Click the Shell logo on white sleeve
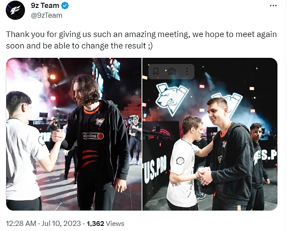 (180, 161)
